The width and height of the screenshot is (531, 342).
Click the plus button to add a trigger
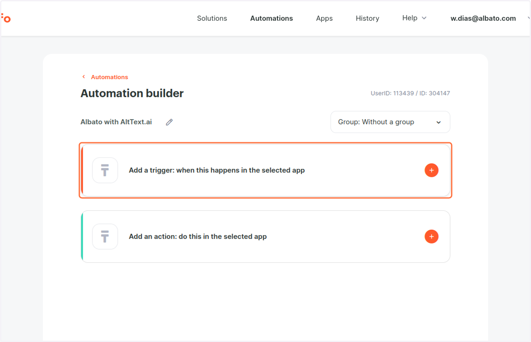(431, 170)
